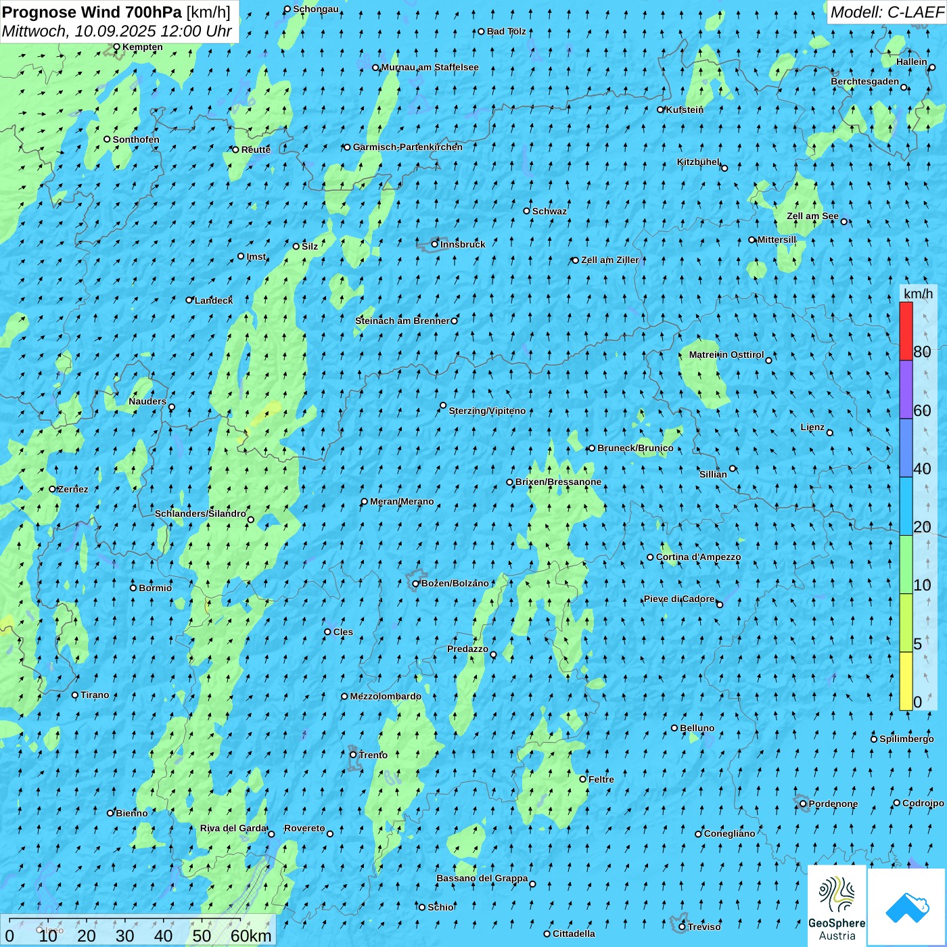Click the Schwaz label
The height and width of the screenshot is (947, 947).
[x=549, y=211]
